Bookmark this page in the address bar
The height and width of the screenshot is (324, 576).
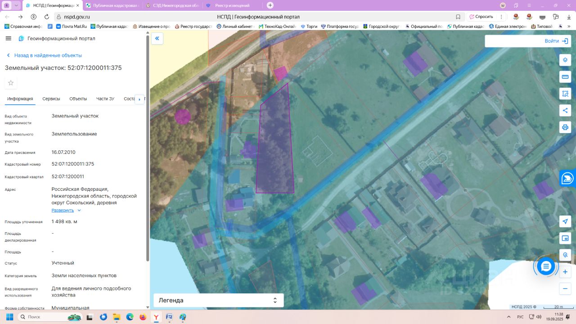(x=458, y=17)
